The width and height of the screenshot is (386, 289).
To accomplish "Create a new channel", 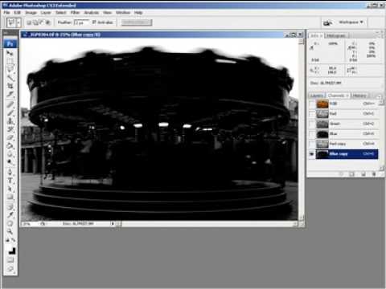I will tap(363, 174).
